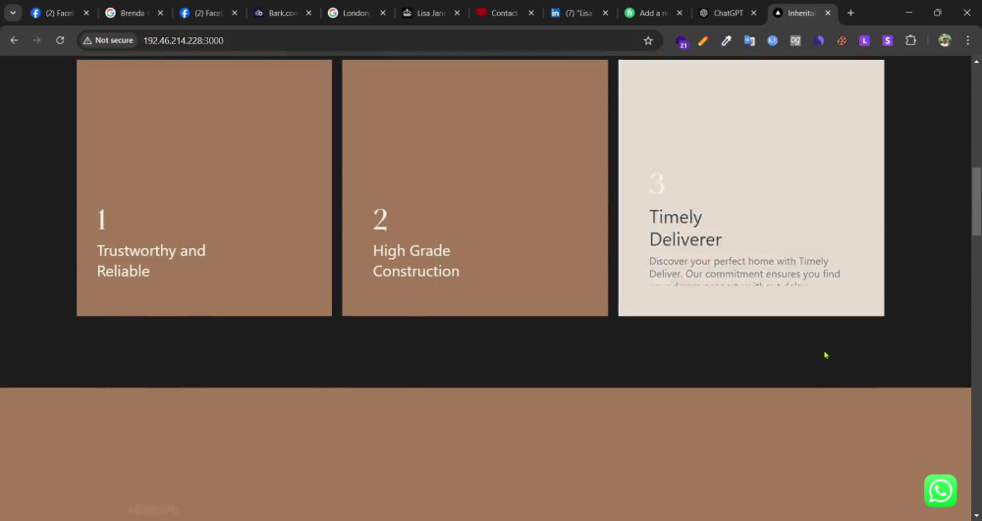Open the cookie extension icon
The height and width of the screenshot is (521, 982).
(842, 40)
